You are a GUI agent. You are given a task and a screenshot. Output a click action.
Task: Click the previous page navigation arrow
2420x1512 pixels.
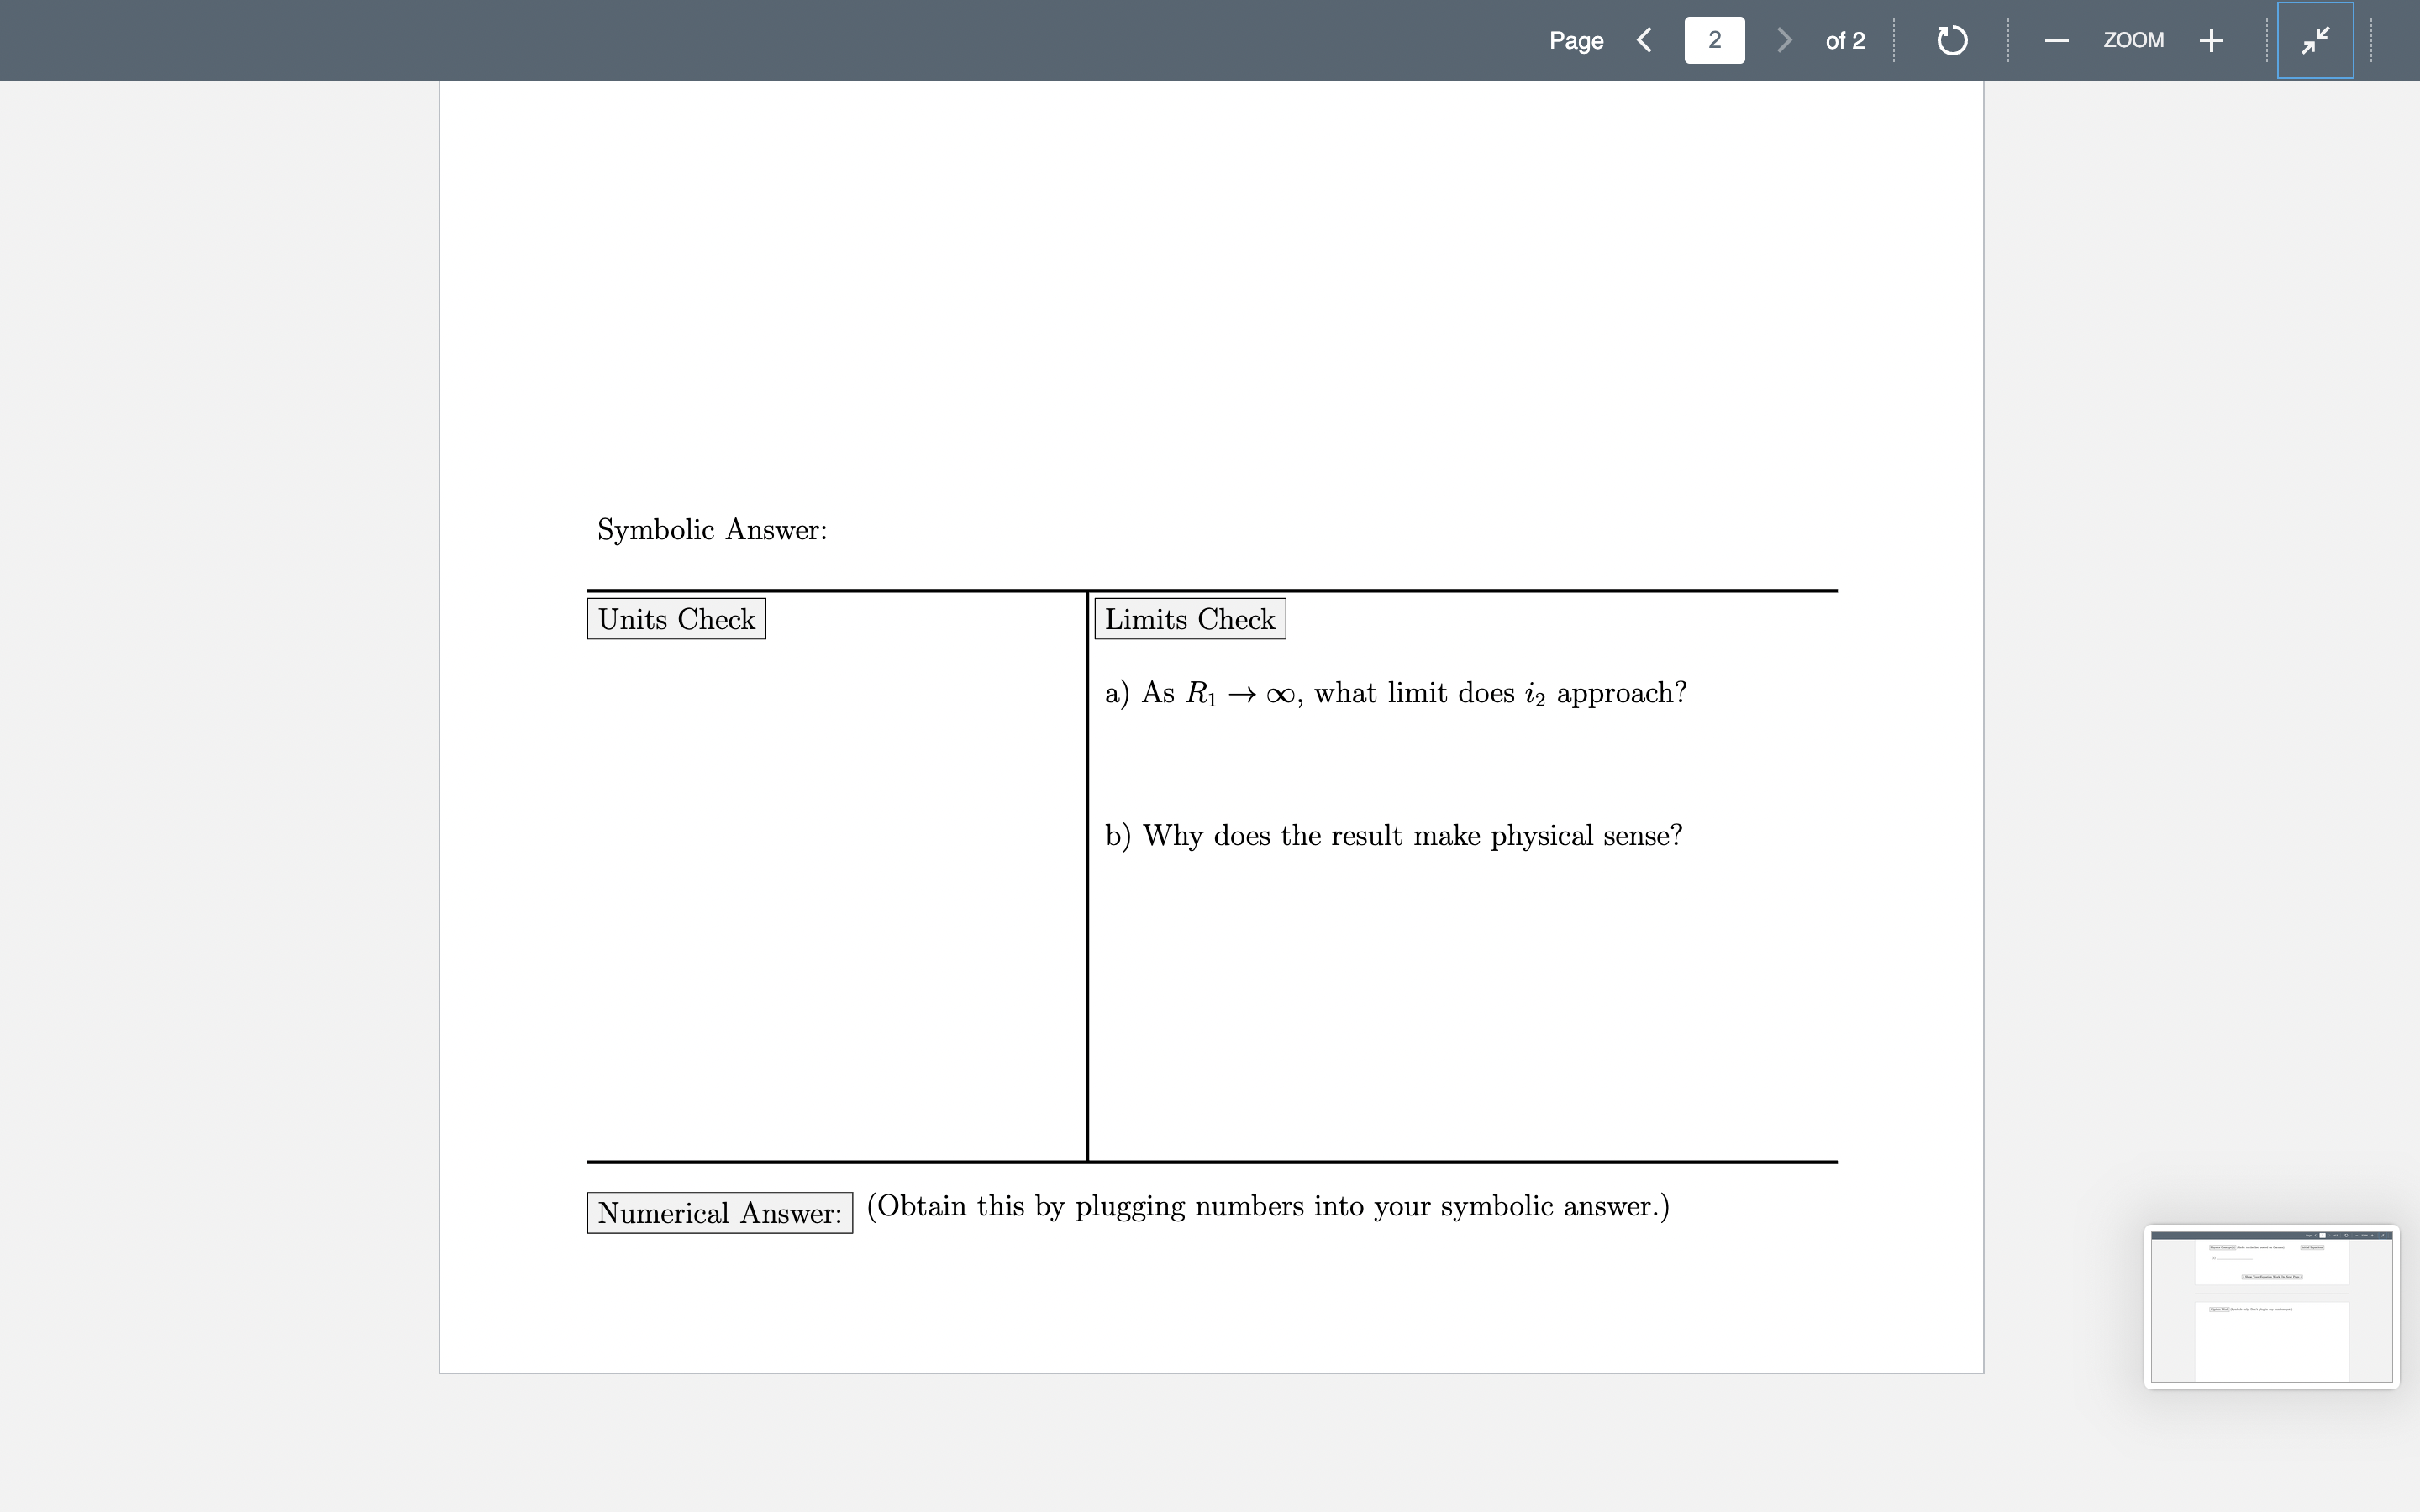1639,39
